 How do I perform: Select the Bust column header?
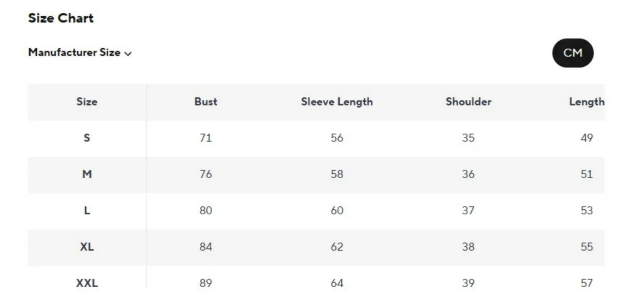206,102
